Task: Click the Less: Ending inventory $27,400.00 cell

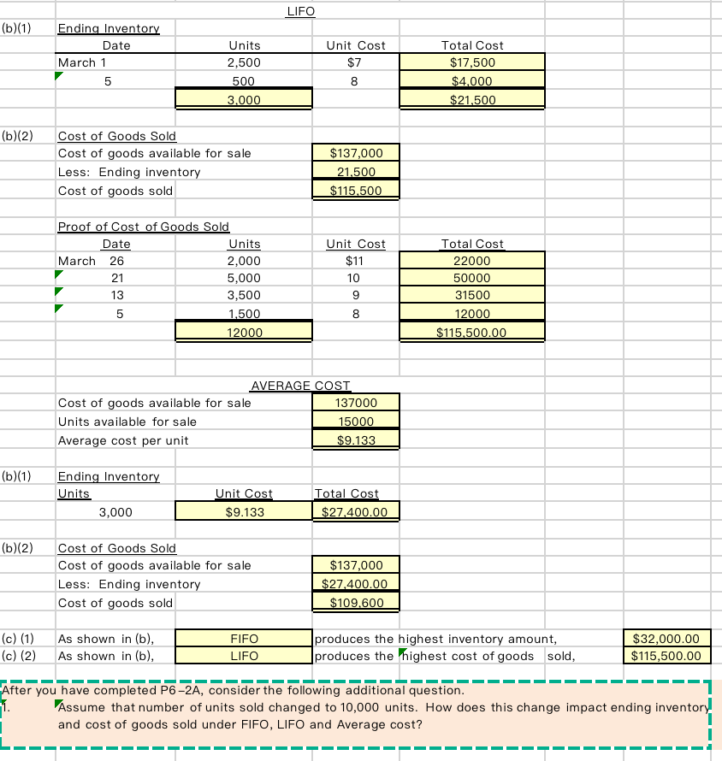Action: point(356,583)
